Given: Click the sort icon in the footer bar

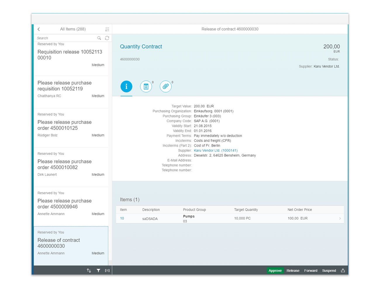Looking at the screenshot, I should click(89, 270).
